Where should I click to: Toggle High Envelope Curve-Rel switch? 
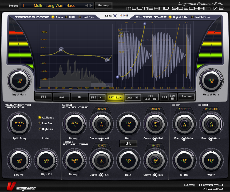click(x=155, y=175)
